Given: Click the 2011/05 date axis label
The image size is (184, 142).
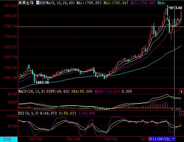Looking at the screenshot, I should pyautogui.click(x=36, y=139).
